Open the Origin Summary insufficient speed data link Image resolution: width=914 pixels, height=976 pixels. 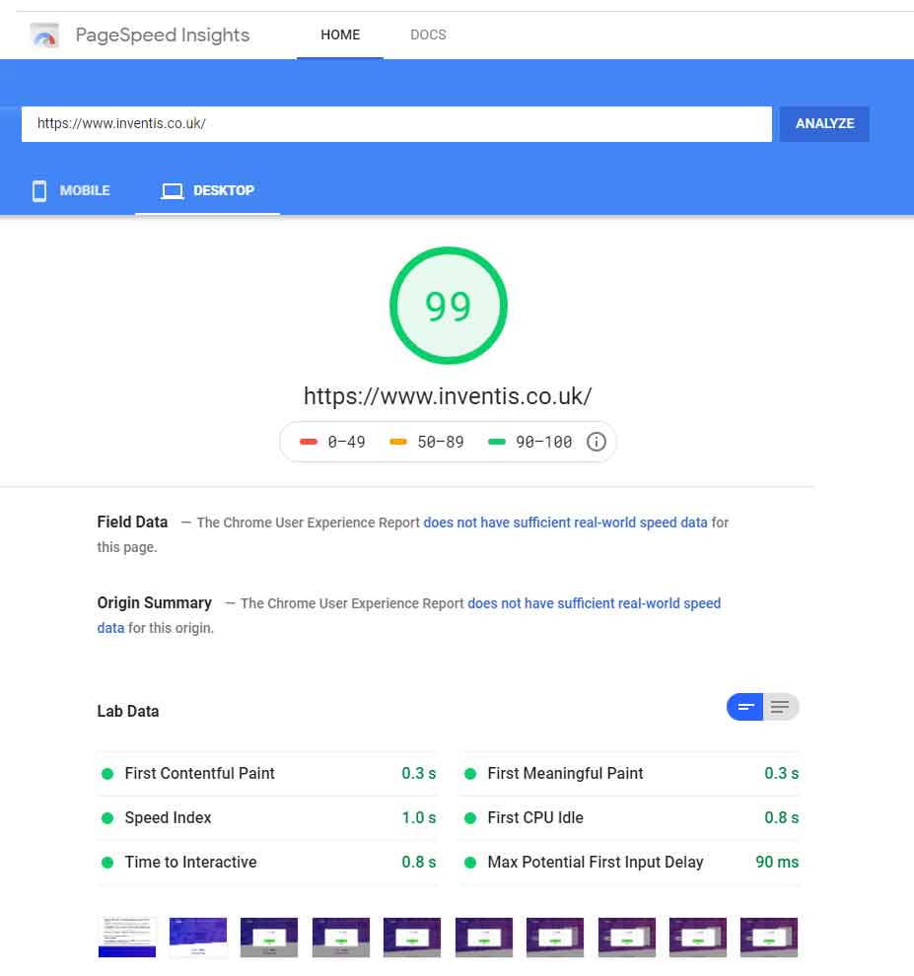(x=594, y=603)
